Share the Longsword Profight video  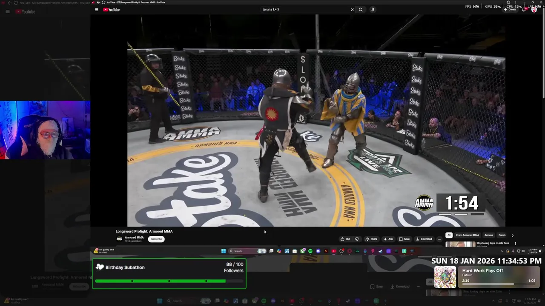tap(371, 239)
